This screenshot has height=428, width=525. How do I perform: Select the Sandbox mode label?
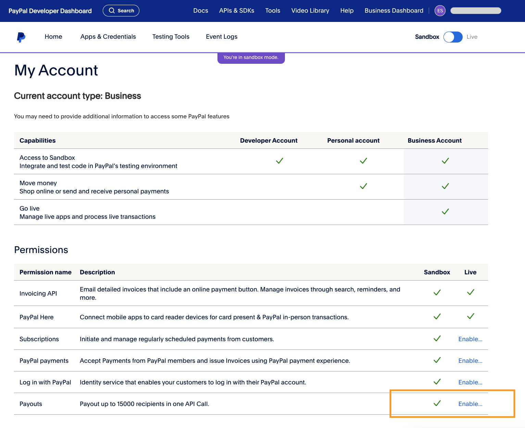(x=427, y=37)
